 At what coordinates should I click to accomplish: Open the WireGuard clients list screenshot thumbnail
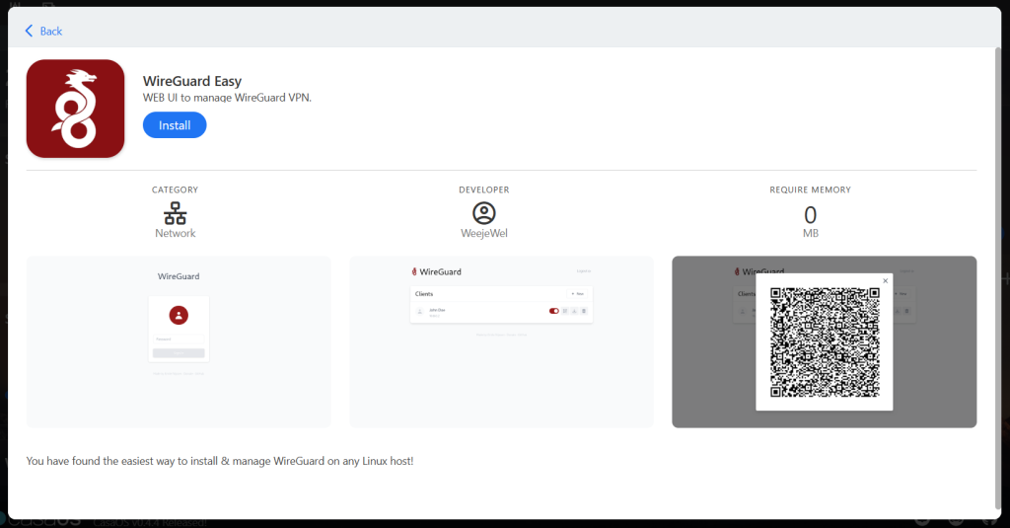501,341
